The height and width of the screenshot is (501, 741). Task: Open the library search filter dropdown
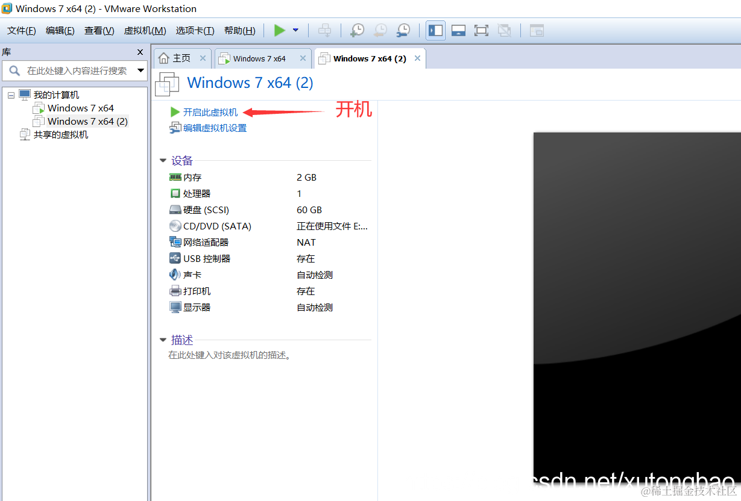tap(141, 70)
